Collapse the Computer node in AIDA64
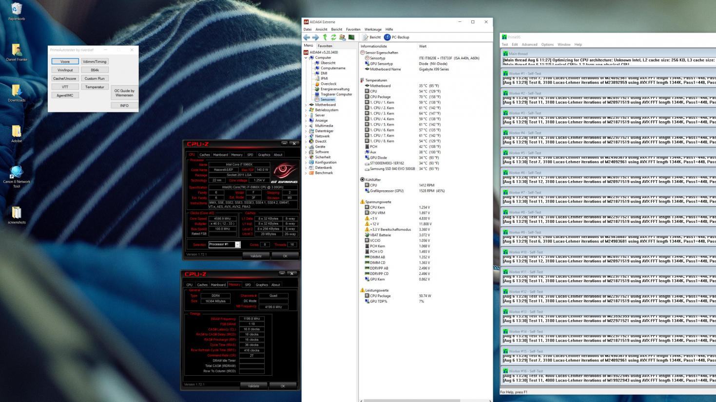Viewport: 716px width, 402px height. click(306, 57)
